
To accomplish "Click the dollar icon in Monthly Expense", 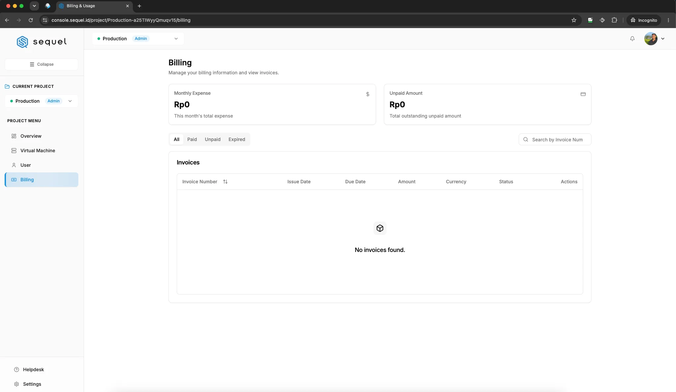I will 367,94.
